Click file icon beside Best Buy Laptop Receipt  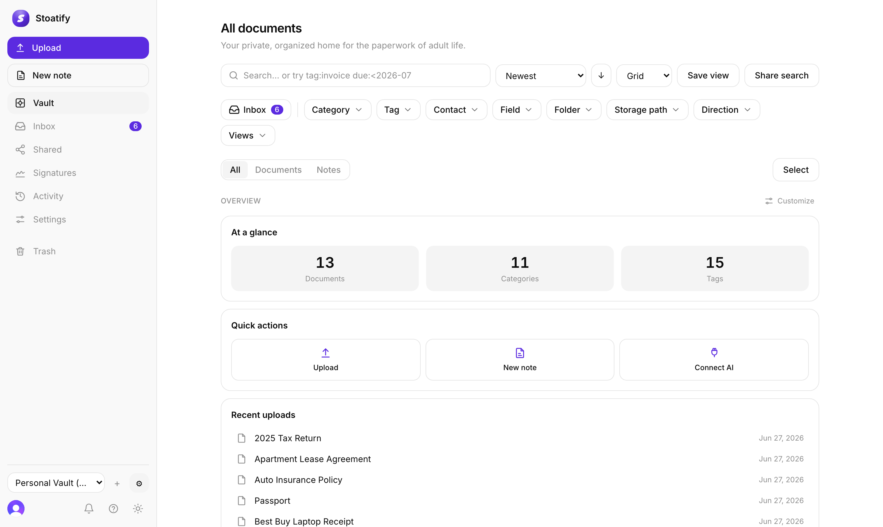[x=242, y=521]
